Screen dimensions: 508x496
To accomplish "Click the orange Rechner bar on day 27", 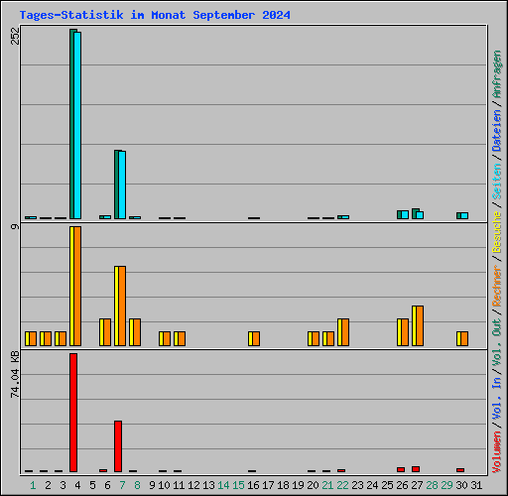I will pos(420,325).
